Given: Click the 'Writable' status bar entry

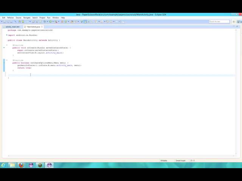Looking at the screenshot, I should coord(164,161).
